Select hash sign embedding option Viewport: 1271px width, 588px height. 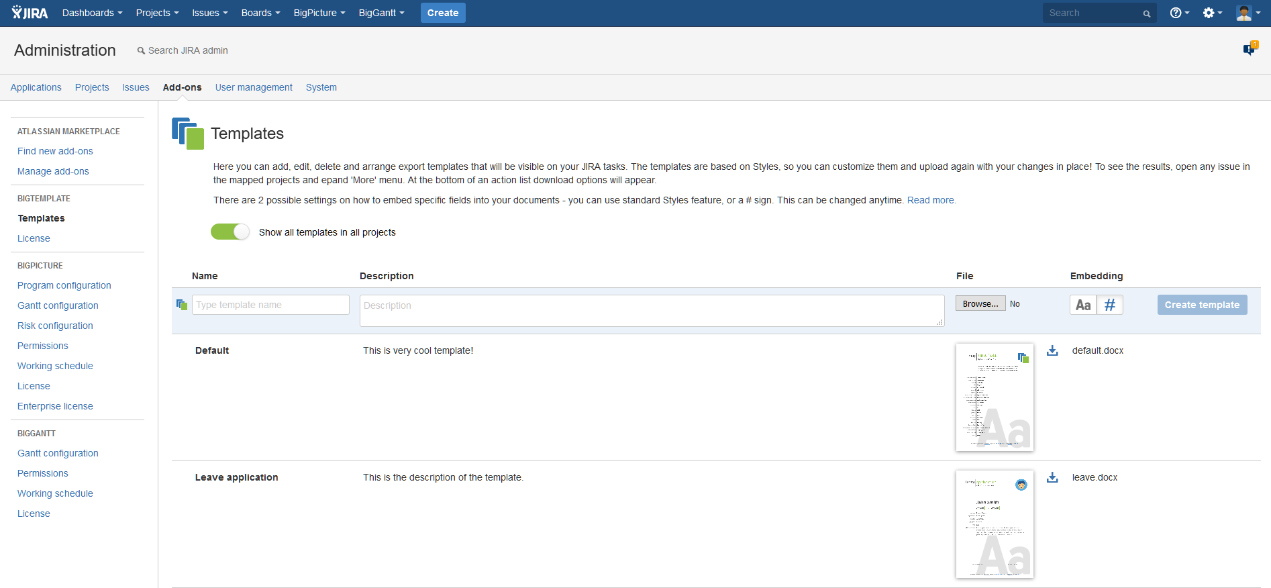(1110, 305)
